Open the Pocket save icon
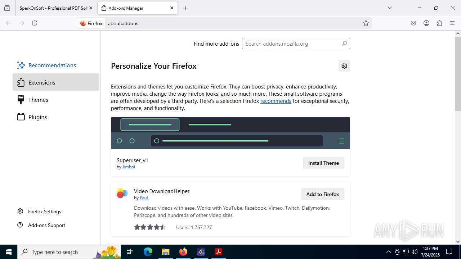The width and height of the screenshot is (461, 259). coord(413,23)
